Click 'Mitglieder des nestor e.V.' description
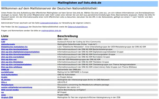This screenshot has width=159, height=99. point(69,87)
